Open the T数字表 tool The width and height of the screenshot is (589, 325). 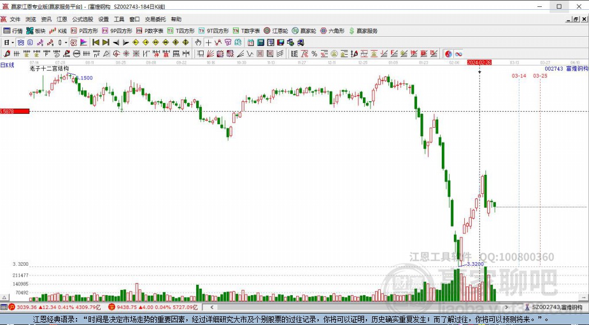coord(246,31)
